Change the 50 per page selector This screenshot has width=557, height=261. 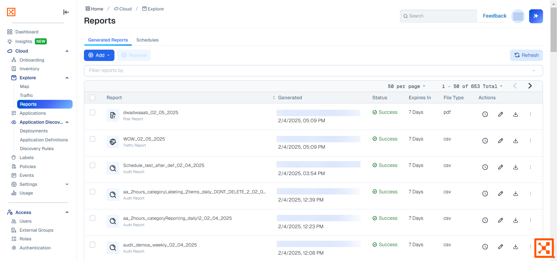pos(406,86)
